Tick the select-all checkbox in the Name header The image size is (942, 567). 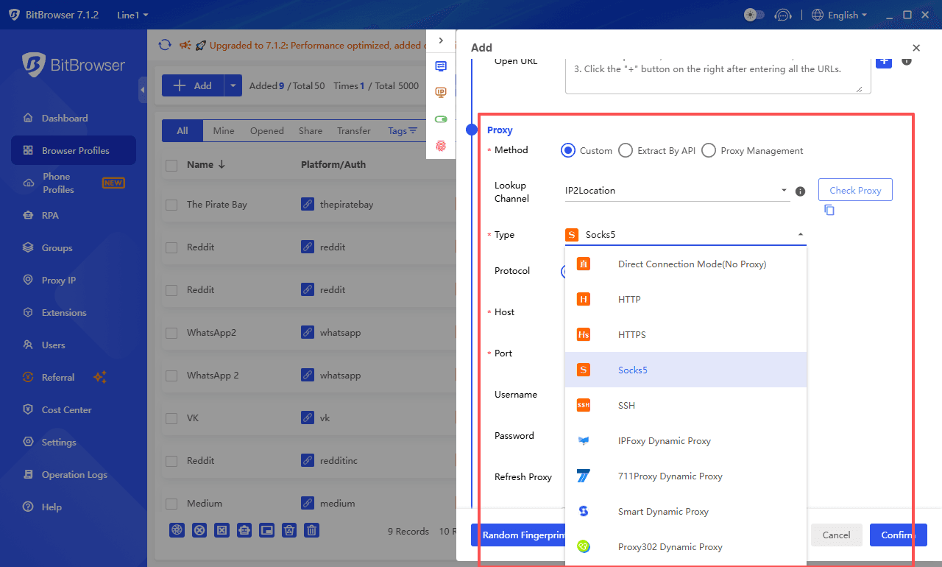pos(171,165)
